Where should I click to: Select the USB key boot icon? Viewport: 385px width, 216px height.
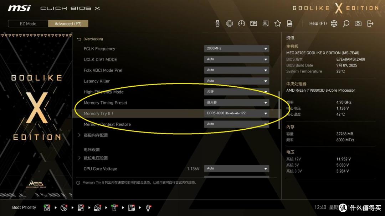click(114, 208)
